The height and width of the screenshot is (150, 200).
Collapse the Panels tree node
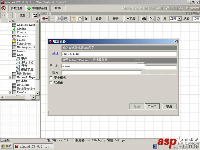coord(10,92)
